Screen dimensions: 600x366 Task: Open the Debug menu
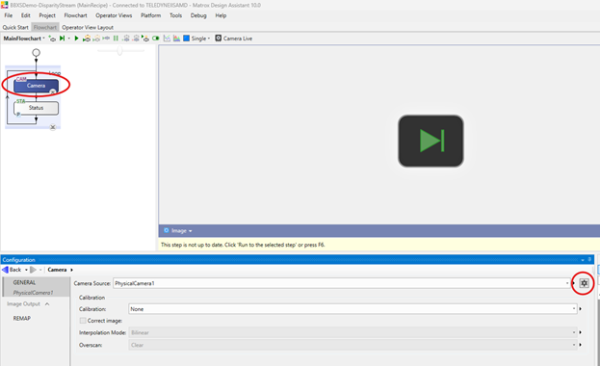[x=198, y=15]
